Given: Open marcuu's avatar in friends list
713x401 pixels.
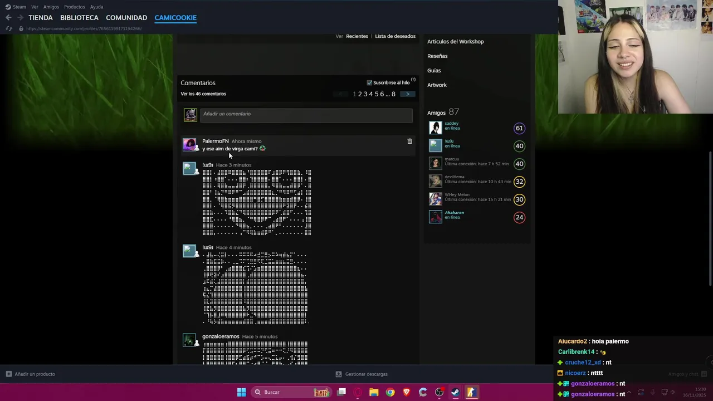Looking at the screenshot, I should pos(435,164).
